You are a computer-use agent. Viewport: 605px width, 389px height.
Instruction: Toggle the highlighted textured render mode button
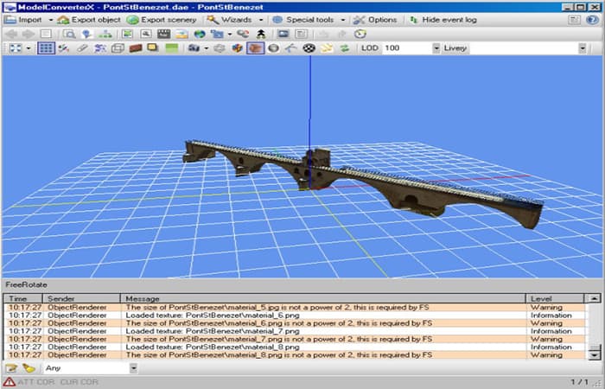pyautogui.click(x=255, y=48)
